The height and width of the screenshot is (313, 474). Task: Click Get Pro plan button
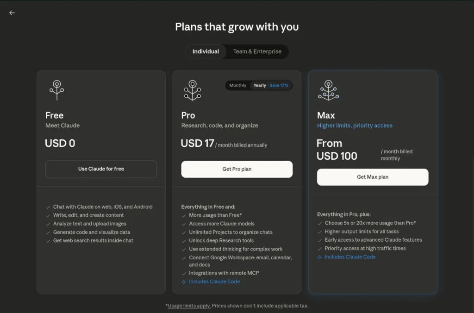pos(237,169)
